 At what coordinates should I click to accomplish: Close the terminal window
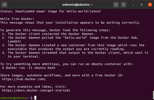click(x=150, y=5)
